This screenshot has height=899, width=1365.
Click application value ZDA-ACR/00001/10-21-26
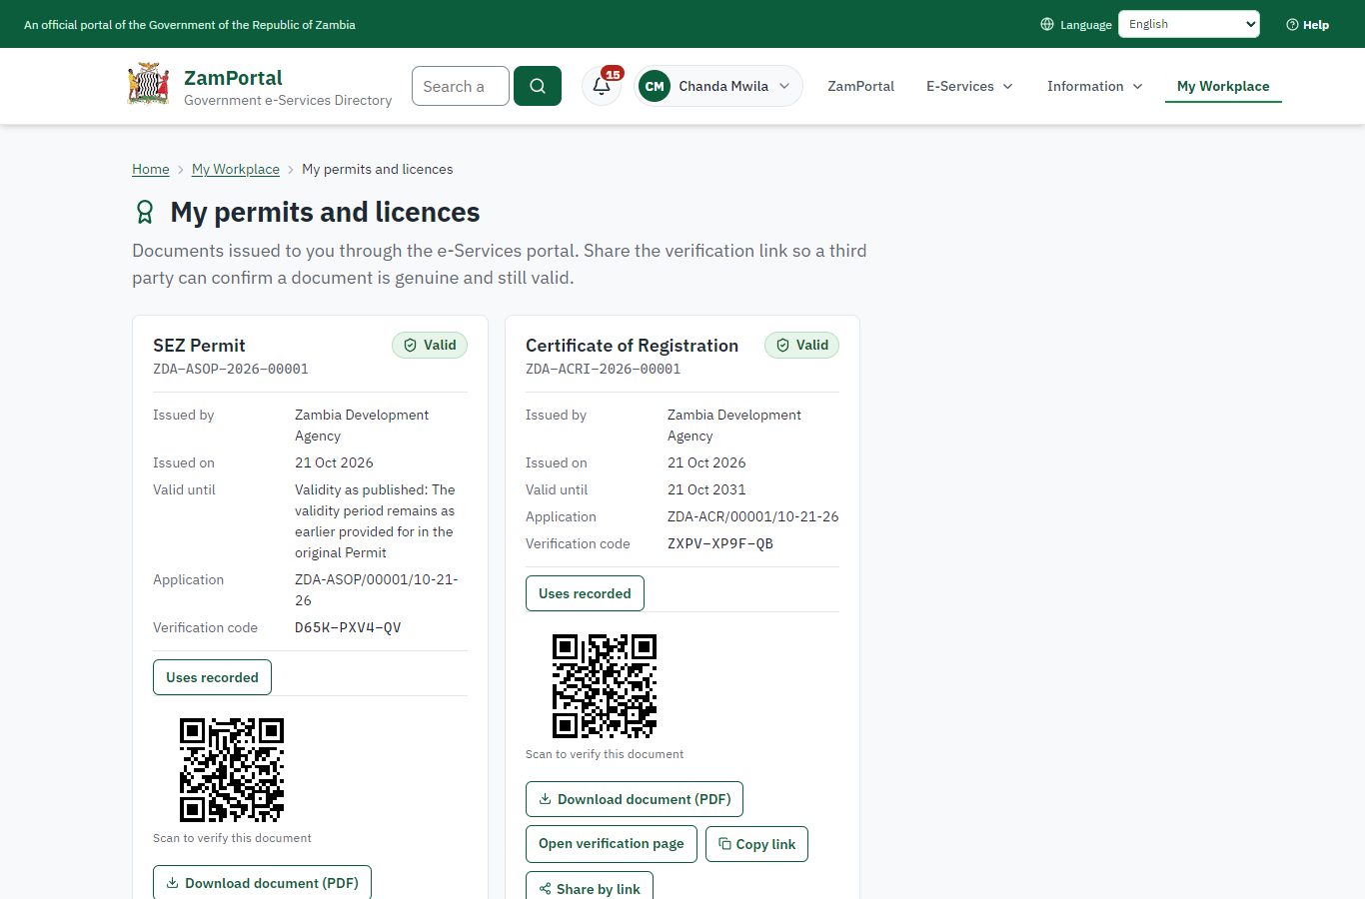[x=753, y=516]
